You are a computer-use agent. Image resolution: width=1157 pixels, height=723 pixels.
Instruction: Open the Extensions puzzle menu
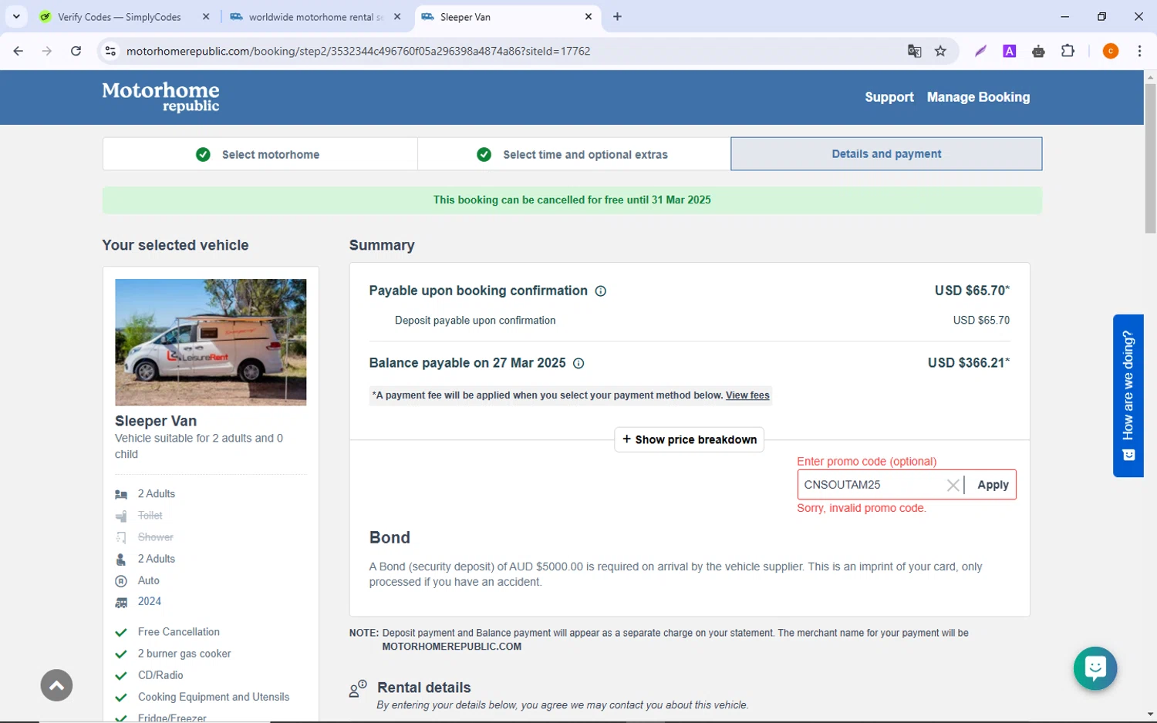[1068, 51]
